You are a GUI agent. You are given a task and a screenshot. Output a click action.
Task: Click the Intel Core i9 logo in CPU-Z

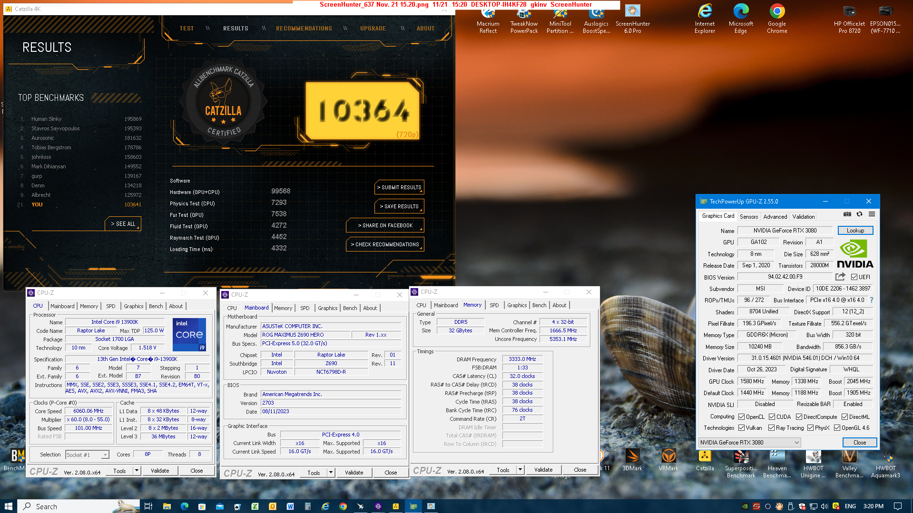189,334
